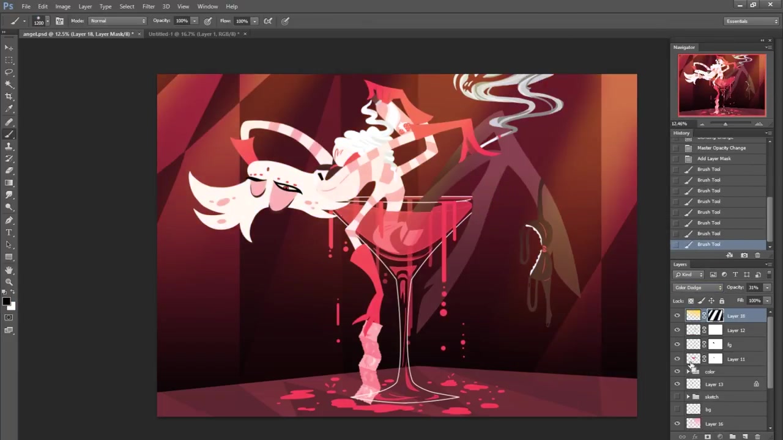Open the Image menu
783x440 pixels.
[63, 6]
